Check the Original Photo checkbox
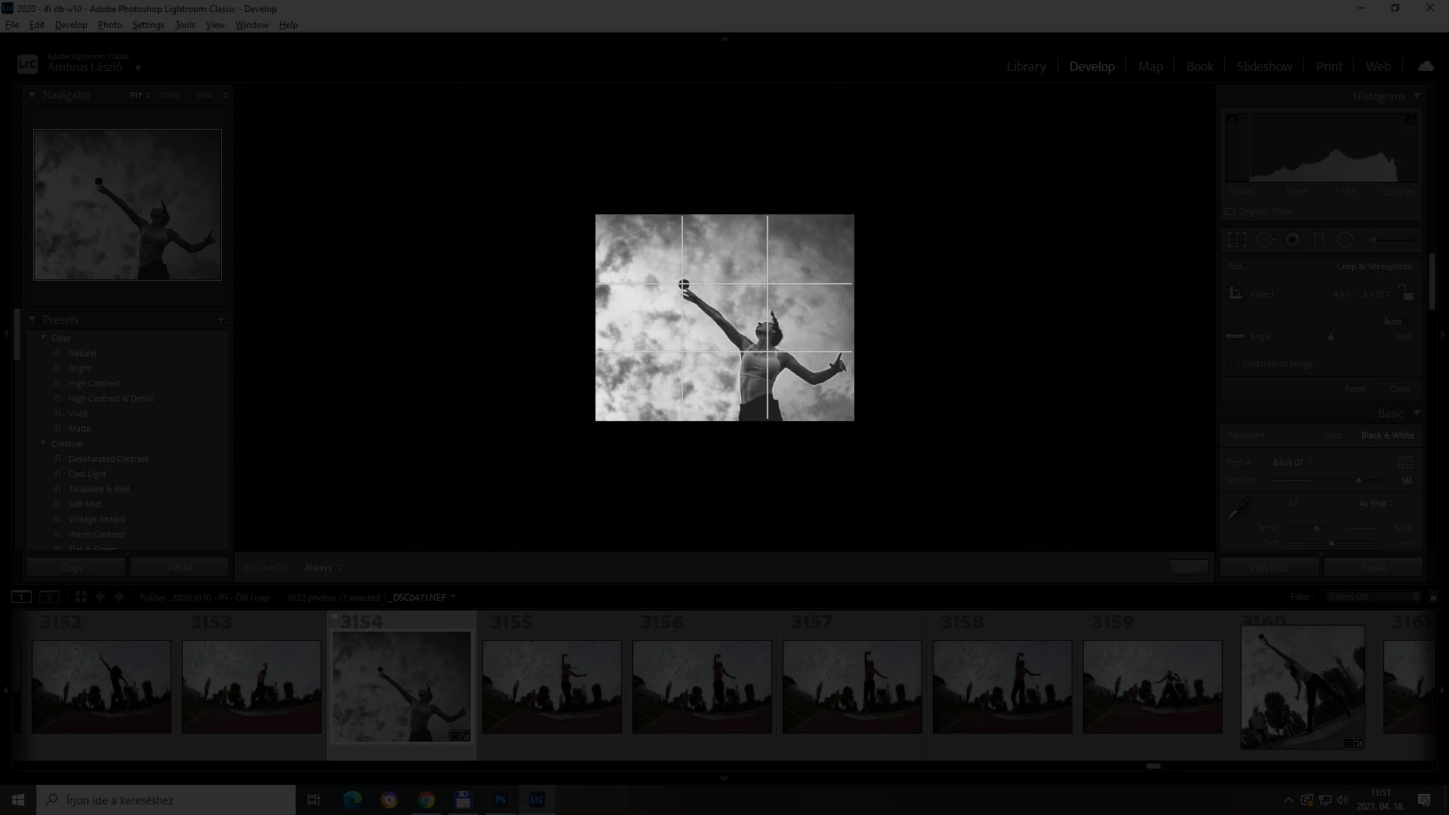1449x815 pixels. coord(1230,212)
